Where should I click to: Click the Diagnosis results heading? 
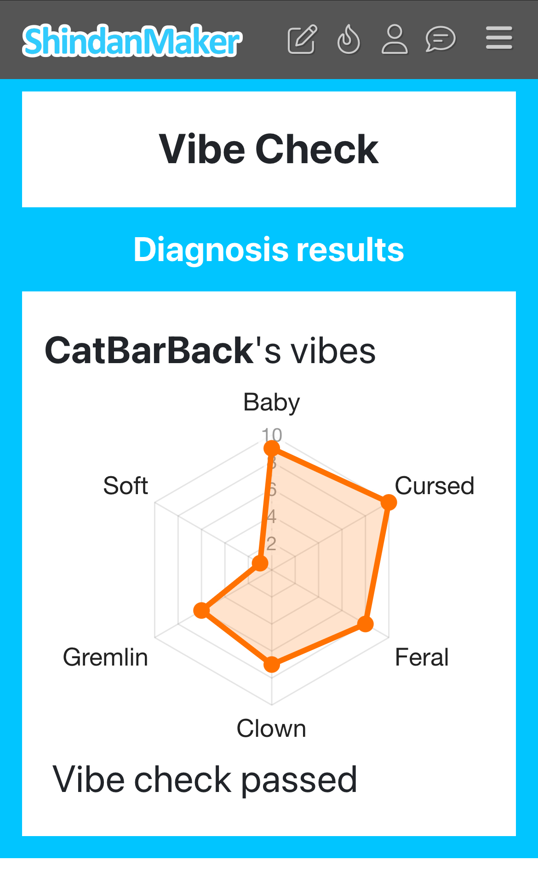click(x=269, y=250)
